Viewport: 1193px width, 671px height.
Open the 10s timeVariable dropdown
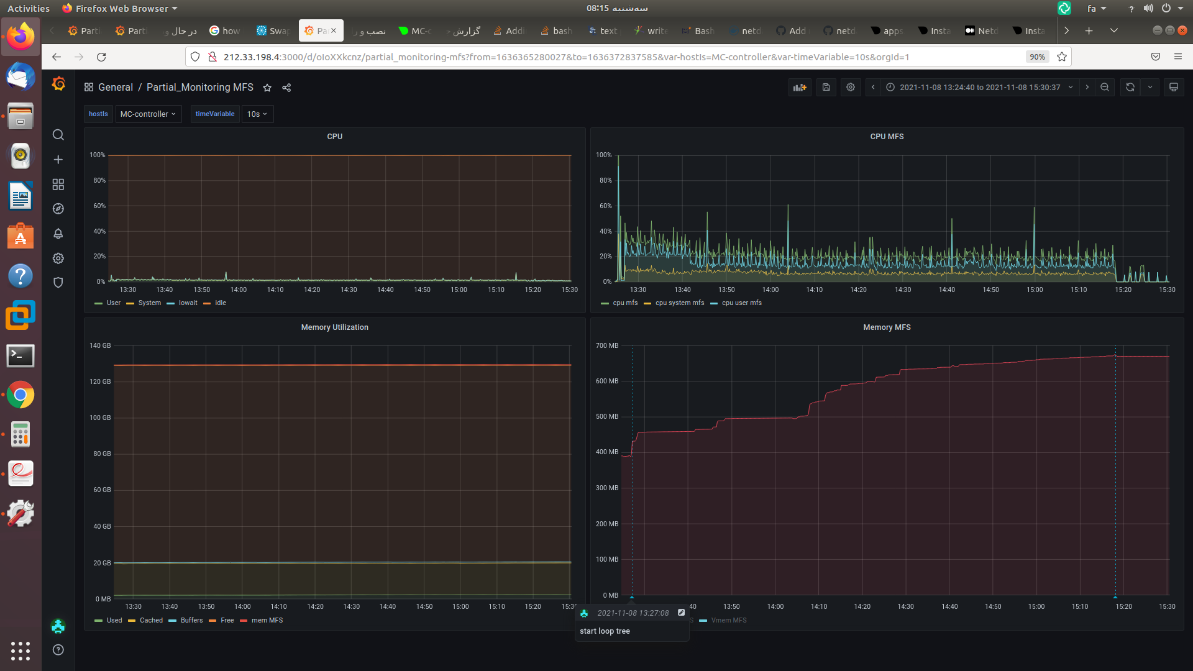pyautogui.click(x=257, y=114)
